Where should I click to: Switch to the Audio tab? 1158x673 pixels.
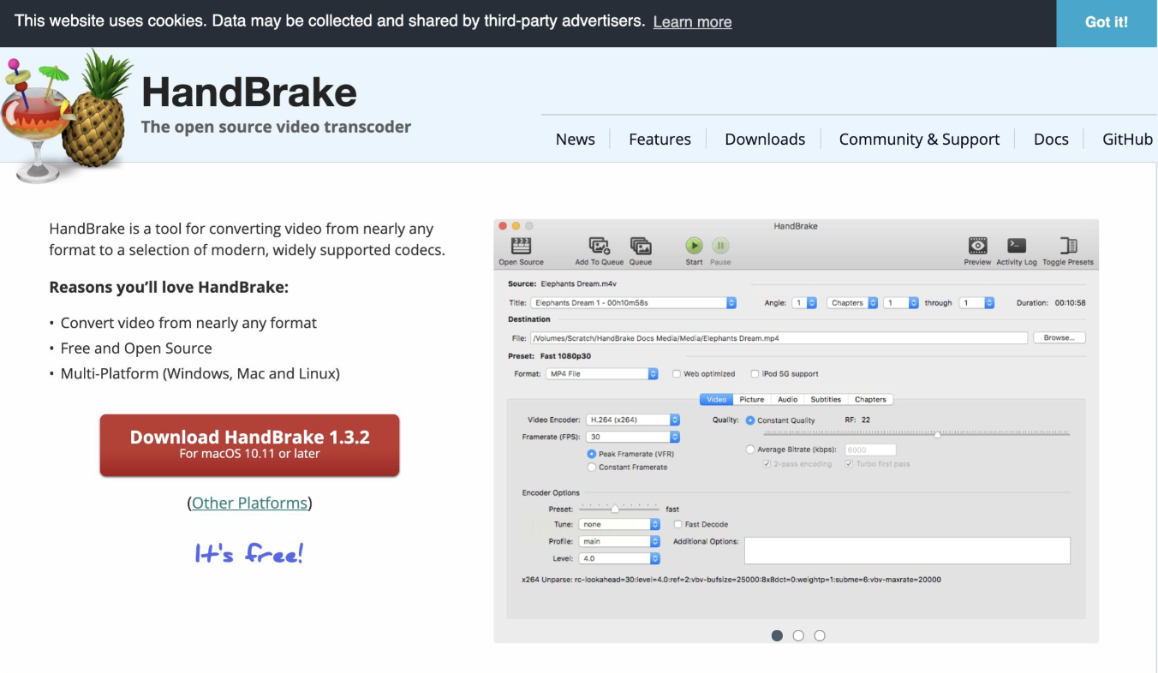[788, 400]
